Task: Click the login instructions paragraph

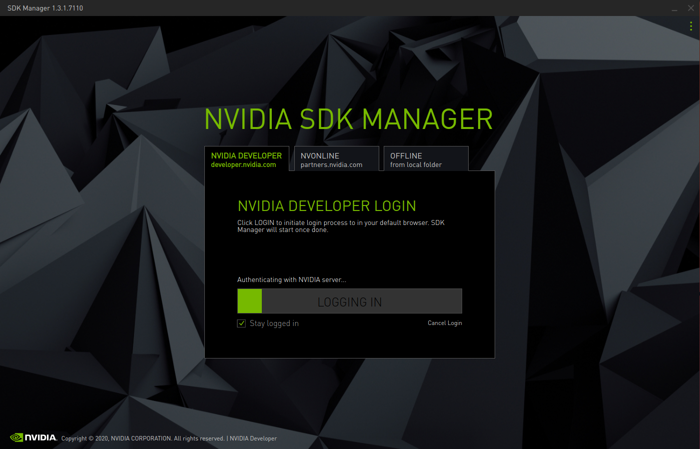Action: coord(341,226)
